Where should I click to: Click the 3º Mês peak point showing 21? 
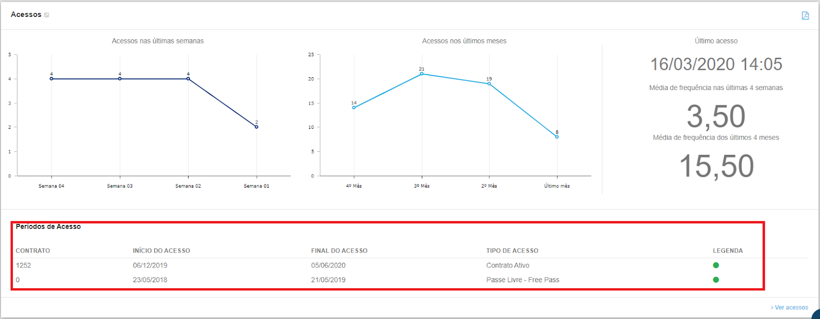(422, 74)
